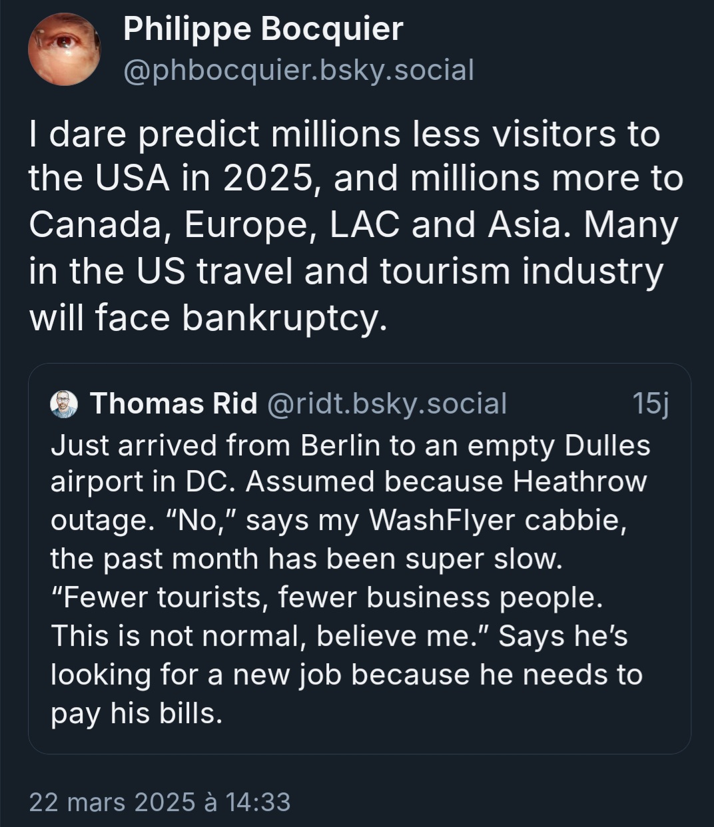Screen dimensions: 714x827
Task: Click 'Fewer tourists, fewer business people' line
Action: click(x=326, y=597)
